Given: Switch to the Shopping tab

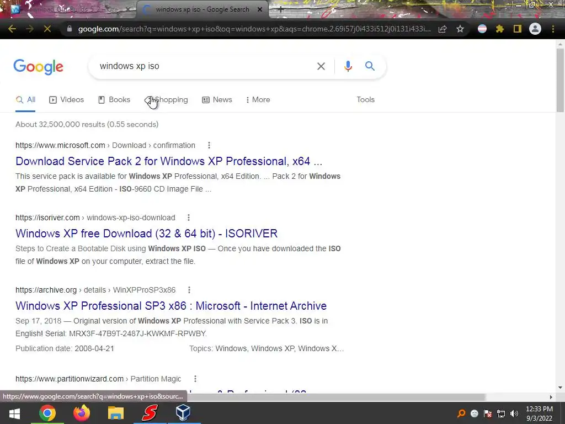Looking at the screenshot, I should 167,100.
